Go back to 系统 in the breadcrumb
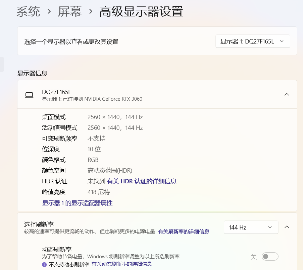Image resolution: width=303 pixels, height=270 pixels. click(28, 12)
